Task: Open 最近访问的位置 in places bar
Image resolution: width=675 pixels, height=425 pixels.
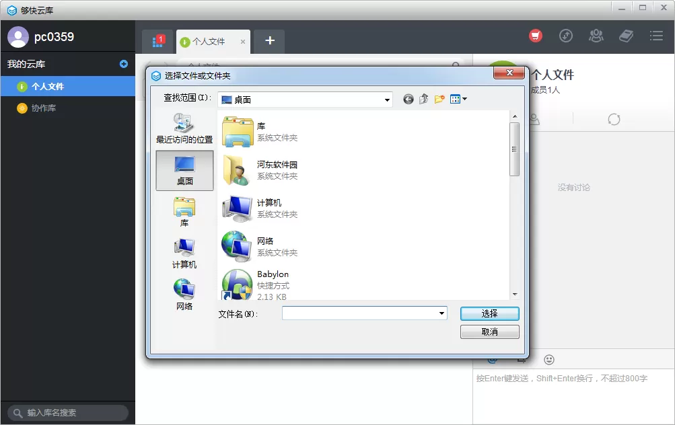Action: (x=184, y=128)
